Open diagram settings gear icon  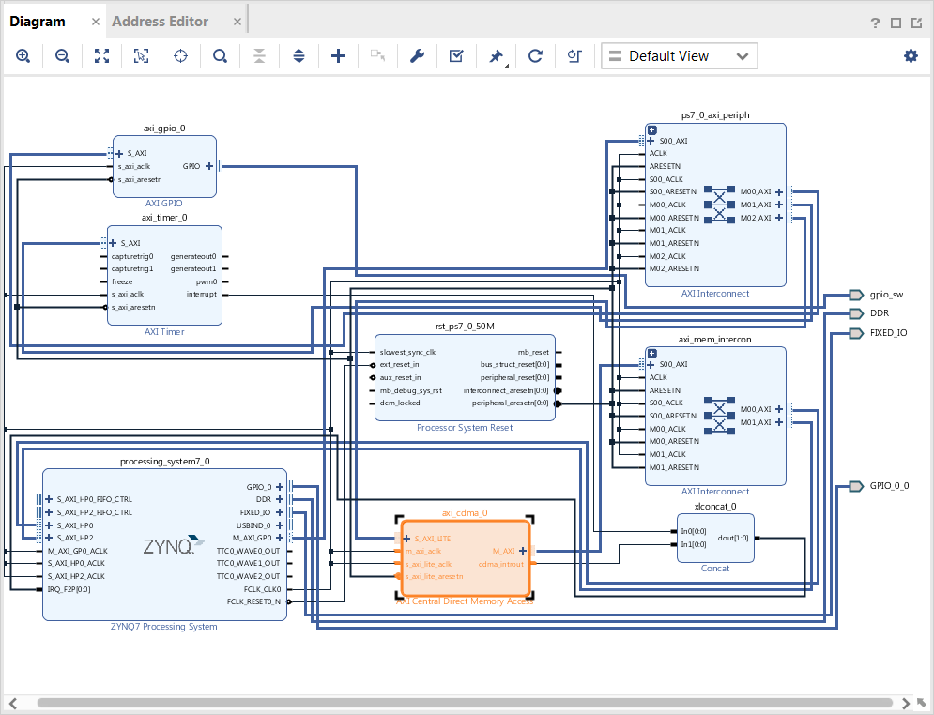(911, 56)
